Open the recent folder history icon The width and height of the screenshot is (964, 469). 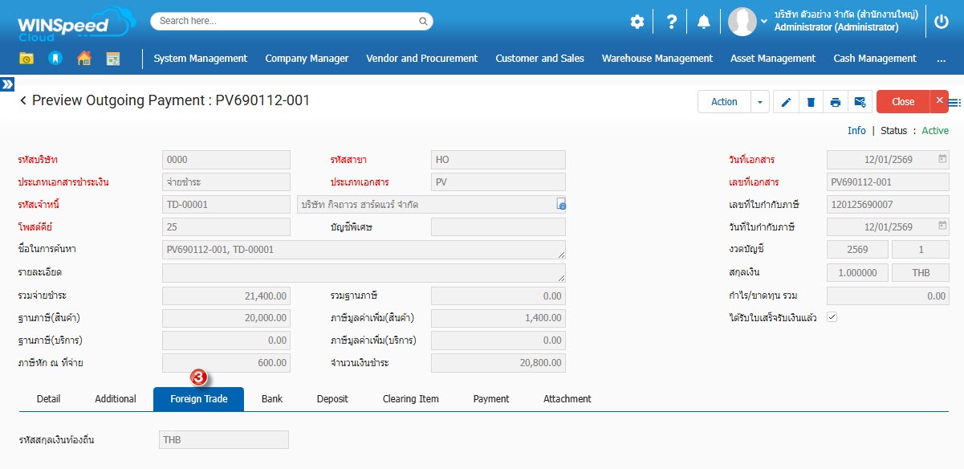[26, 59]
